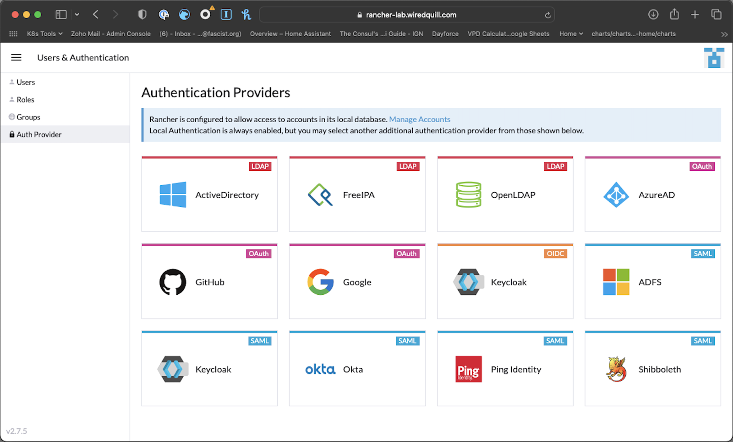Click the OIDC badge on Keycloak card
Image resolution: width=733 pixels, height=442 pixels.
point(556,254)
